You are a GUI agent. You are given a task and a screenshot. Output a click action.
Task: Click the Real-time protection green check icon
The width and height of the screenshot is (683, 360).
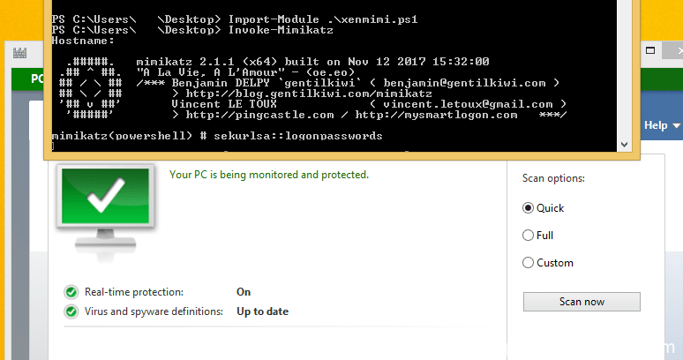point(71,292)
